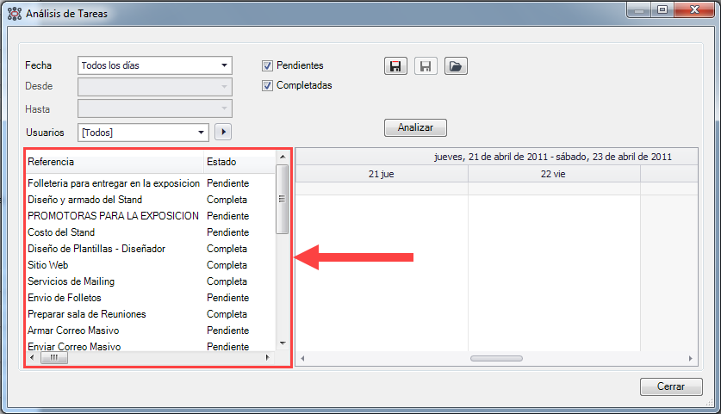Click the task list's vertical scrollbar thumb

click(283, 200)
